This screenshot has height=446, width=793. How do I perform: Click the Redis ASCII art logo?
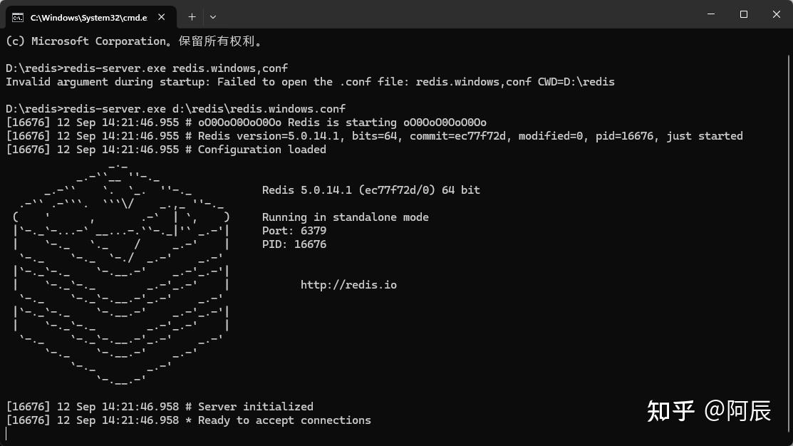pyautogui.click(x=121, y=272)
